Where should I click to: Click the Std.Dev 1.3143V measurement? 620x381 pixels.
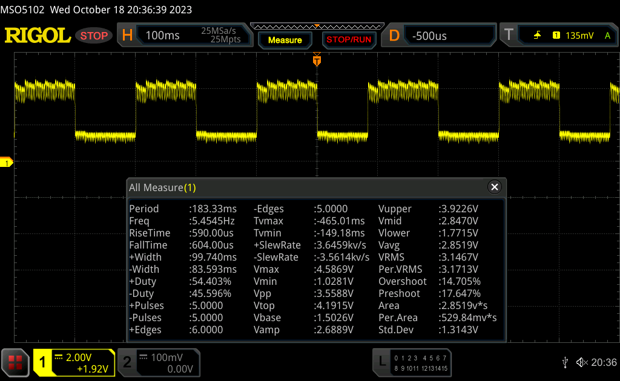click(x=428, y=330)
